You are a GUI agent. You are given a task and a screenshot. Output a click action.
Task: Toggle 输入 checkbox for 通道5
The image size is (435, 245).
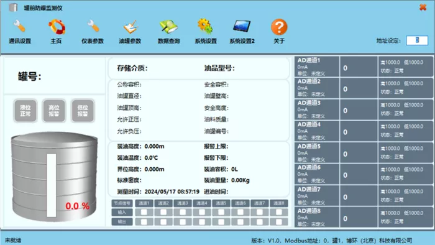tap(221, 212)
